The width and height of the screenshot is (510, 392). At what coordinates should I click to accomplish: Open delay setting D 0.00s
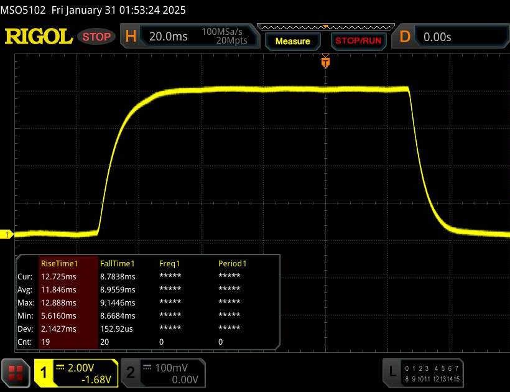click(x=451, y=37)
